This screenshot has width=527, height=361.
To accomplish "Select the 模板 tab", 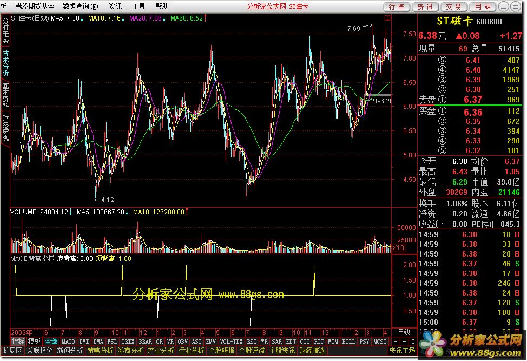I will [x=34, y=342].
